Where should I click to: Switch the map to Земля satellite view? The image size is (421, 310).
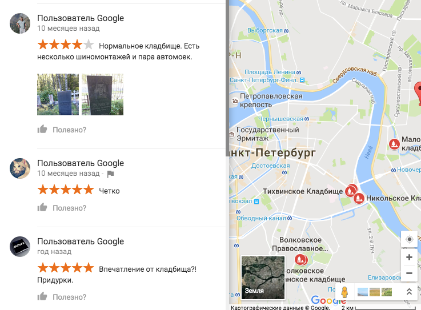point(263,277)
